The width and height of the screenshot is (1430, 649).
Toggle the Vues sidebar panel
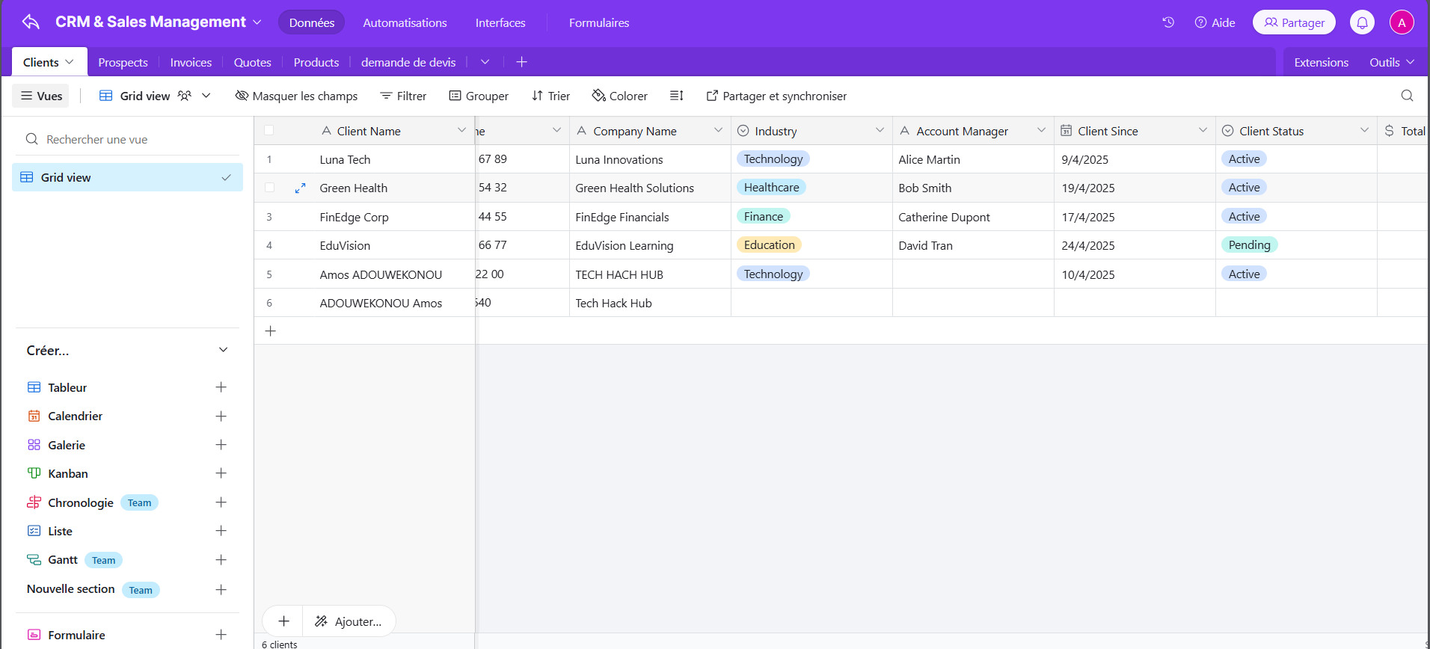(x=41, y=96)
